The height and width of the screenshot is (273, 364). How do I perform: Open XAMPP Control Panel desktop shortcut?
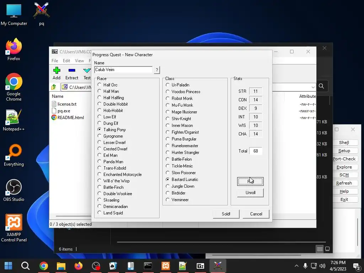[14, 228]
